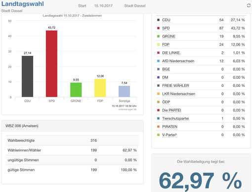Viewport: 252px width, 192px height.
Task: Click the GRÜNE party link
Action: (x=168, y=37)
